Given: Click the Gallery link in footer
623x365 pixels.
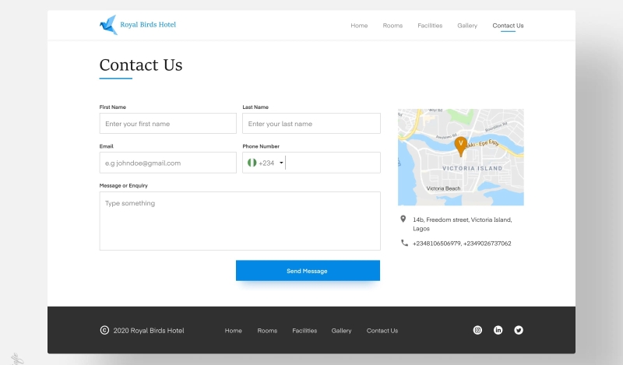Looking at the screenshot, I should tap(341, 331).
